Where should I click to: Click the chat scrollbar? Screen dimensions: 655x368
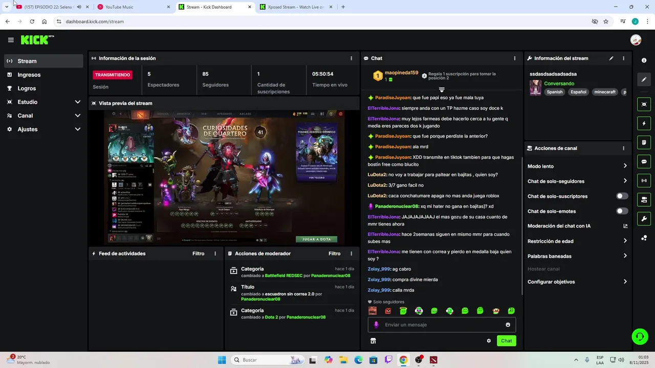coord(521,225)
